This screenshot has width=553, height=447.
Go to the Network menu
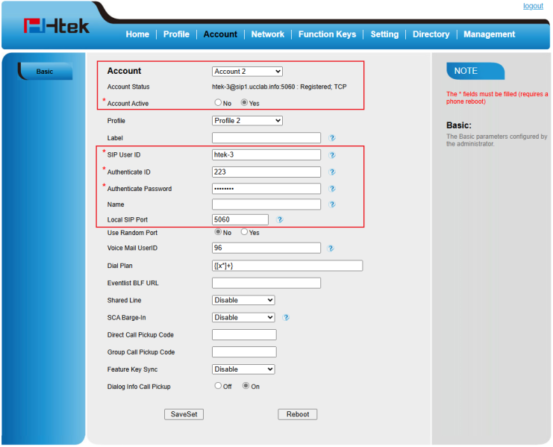(x=267, y=34)
